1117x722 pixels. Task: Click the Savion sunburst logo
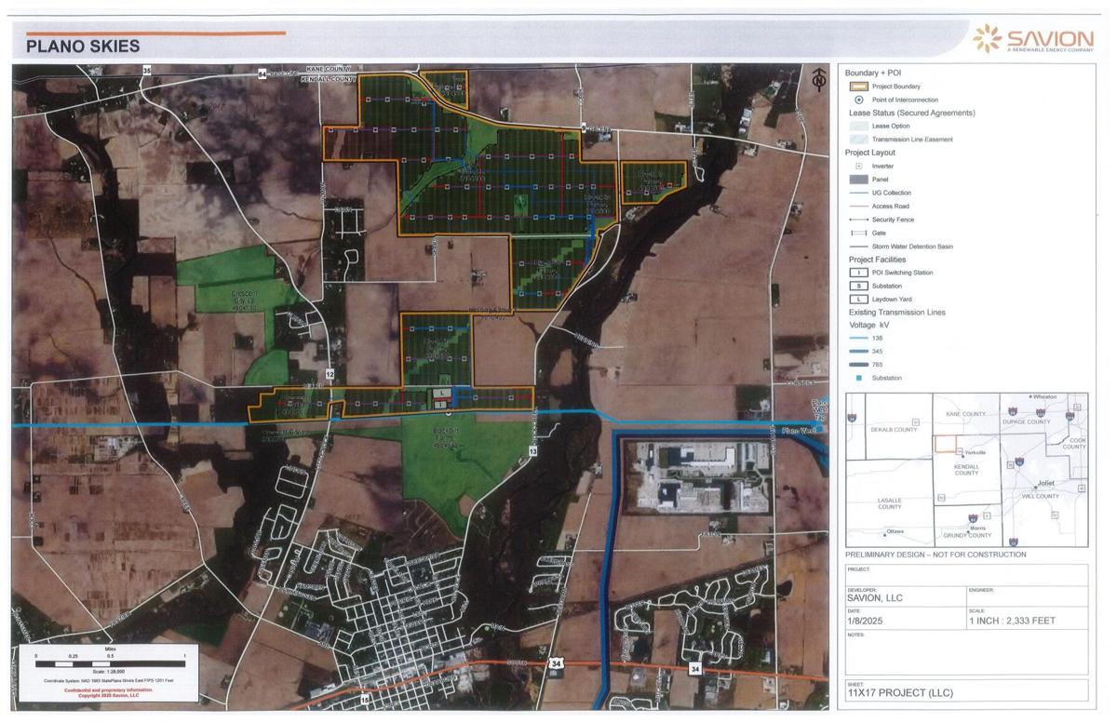pos(989,38)
